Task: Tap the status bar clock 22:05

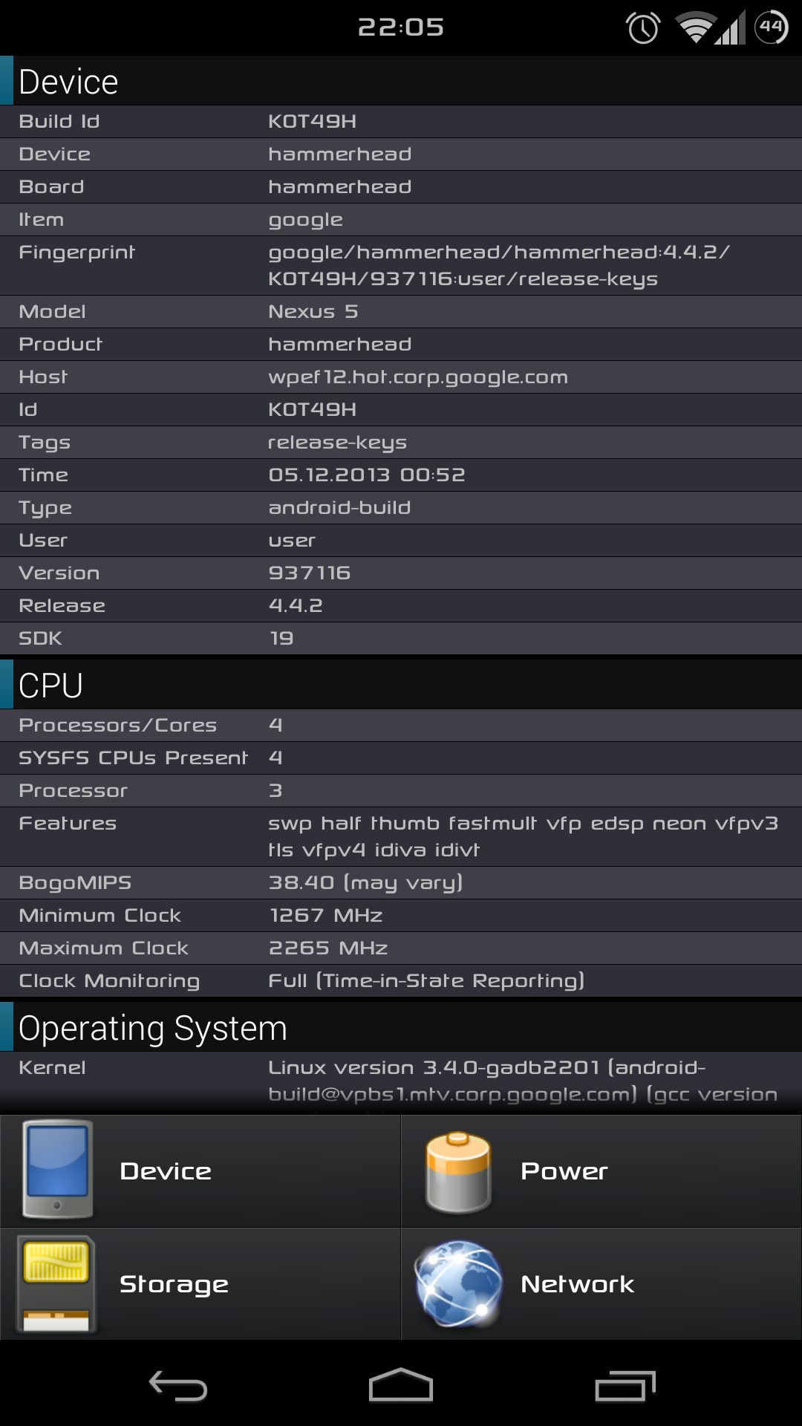Action: [x=401, y=27]
